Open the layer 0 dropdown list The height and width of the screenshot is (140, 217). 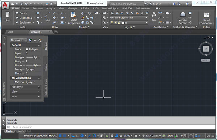point(129,22)
